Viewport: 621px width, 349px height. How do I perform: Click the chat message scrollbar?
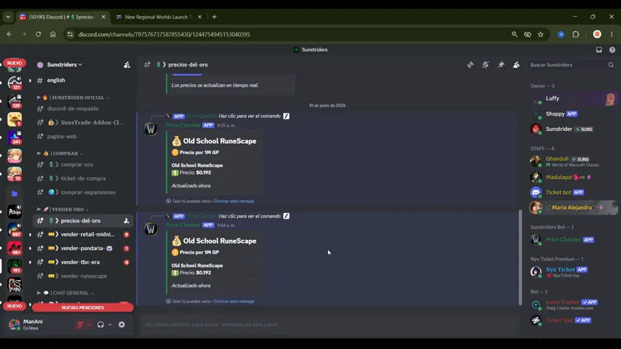[x=520, y=257]
